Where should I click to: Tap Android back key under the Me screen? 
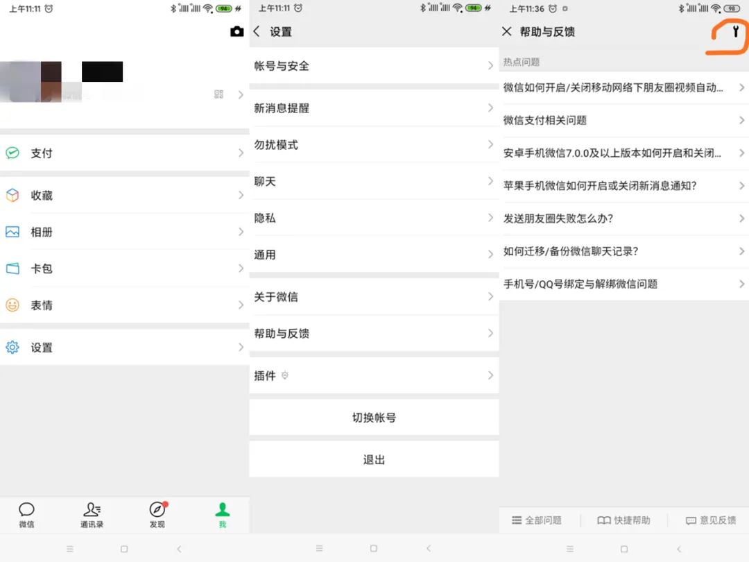pos(179,549)
